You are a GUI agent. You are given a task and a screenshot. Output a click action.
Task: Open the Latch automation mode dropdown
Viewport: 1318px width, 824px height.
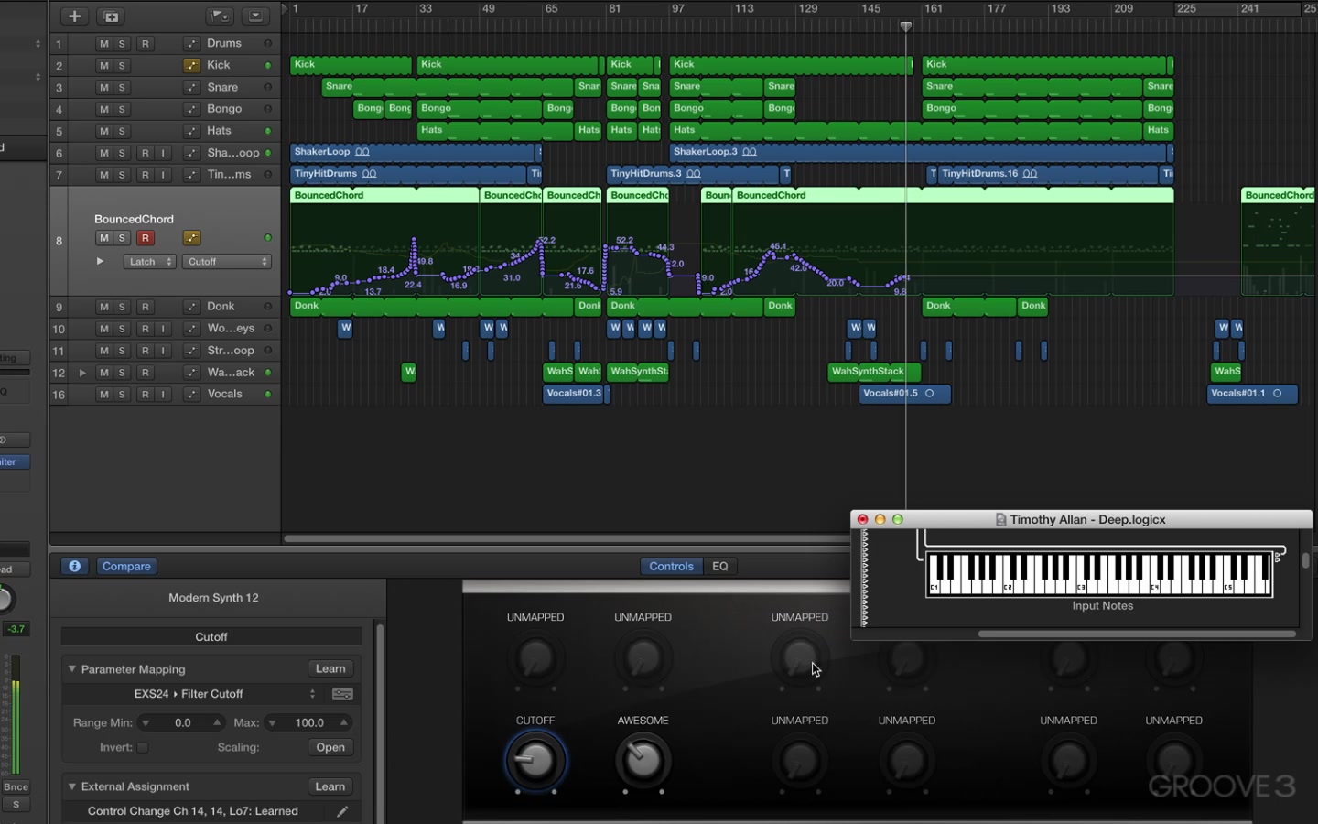(x=149, y=262)
